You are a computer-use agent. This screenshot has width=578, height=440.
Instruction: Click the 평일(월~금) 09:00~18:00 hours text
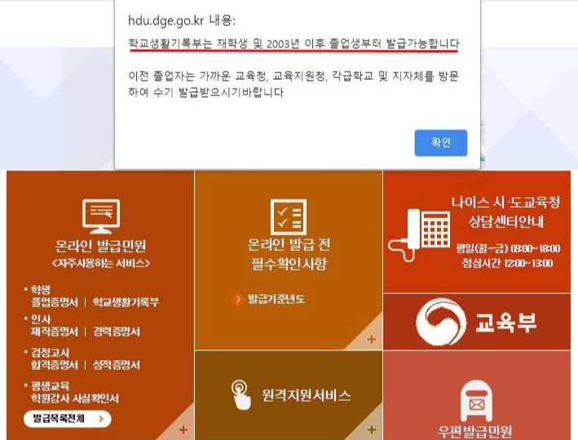pos(508,249)
